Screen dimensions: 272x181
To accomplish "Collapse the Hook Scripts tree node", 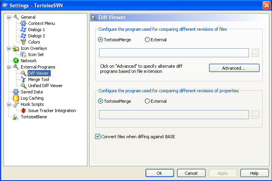I will 9,104.
